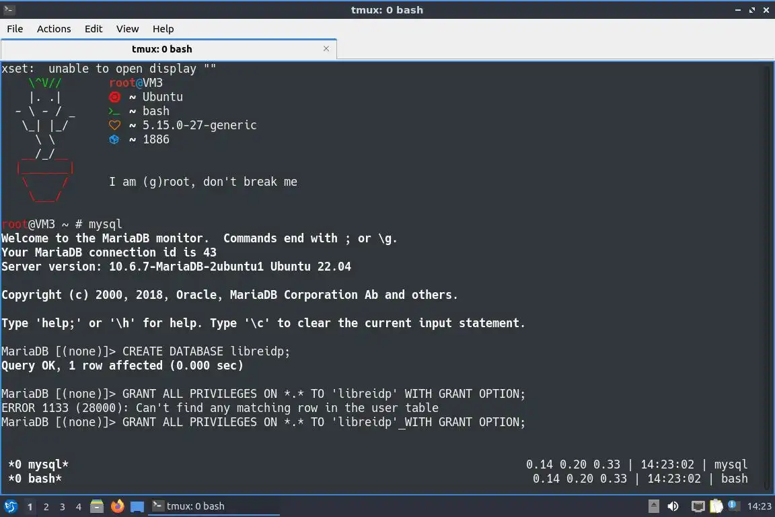775x517 pixels.
Task: Click the 14:23 taskbar clock
Action: pyautogui.click(x=759, y=506)
